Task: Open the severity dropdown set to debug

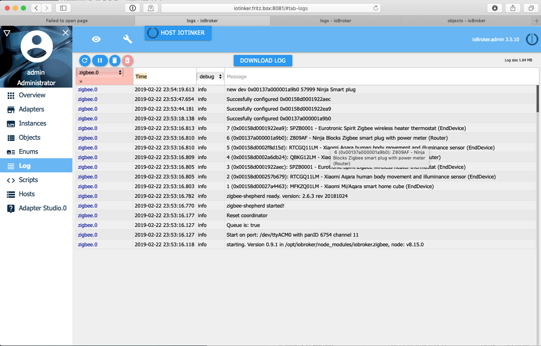Action: tap(209, 76)
